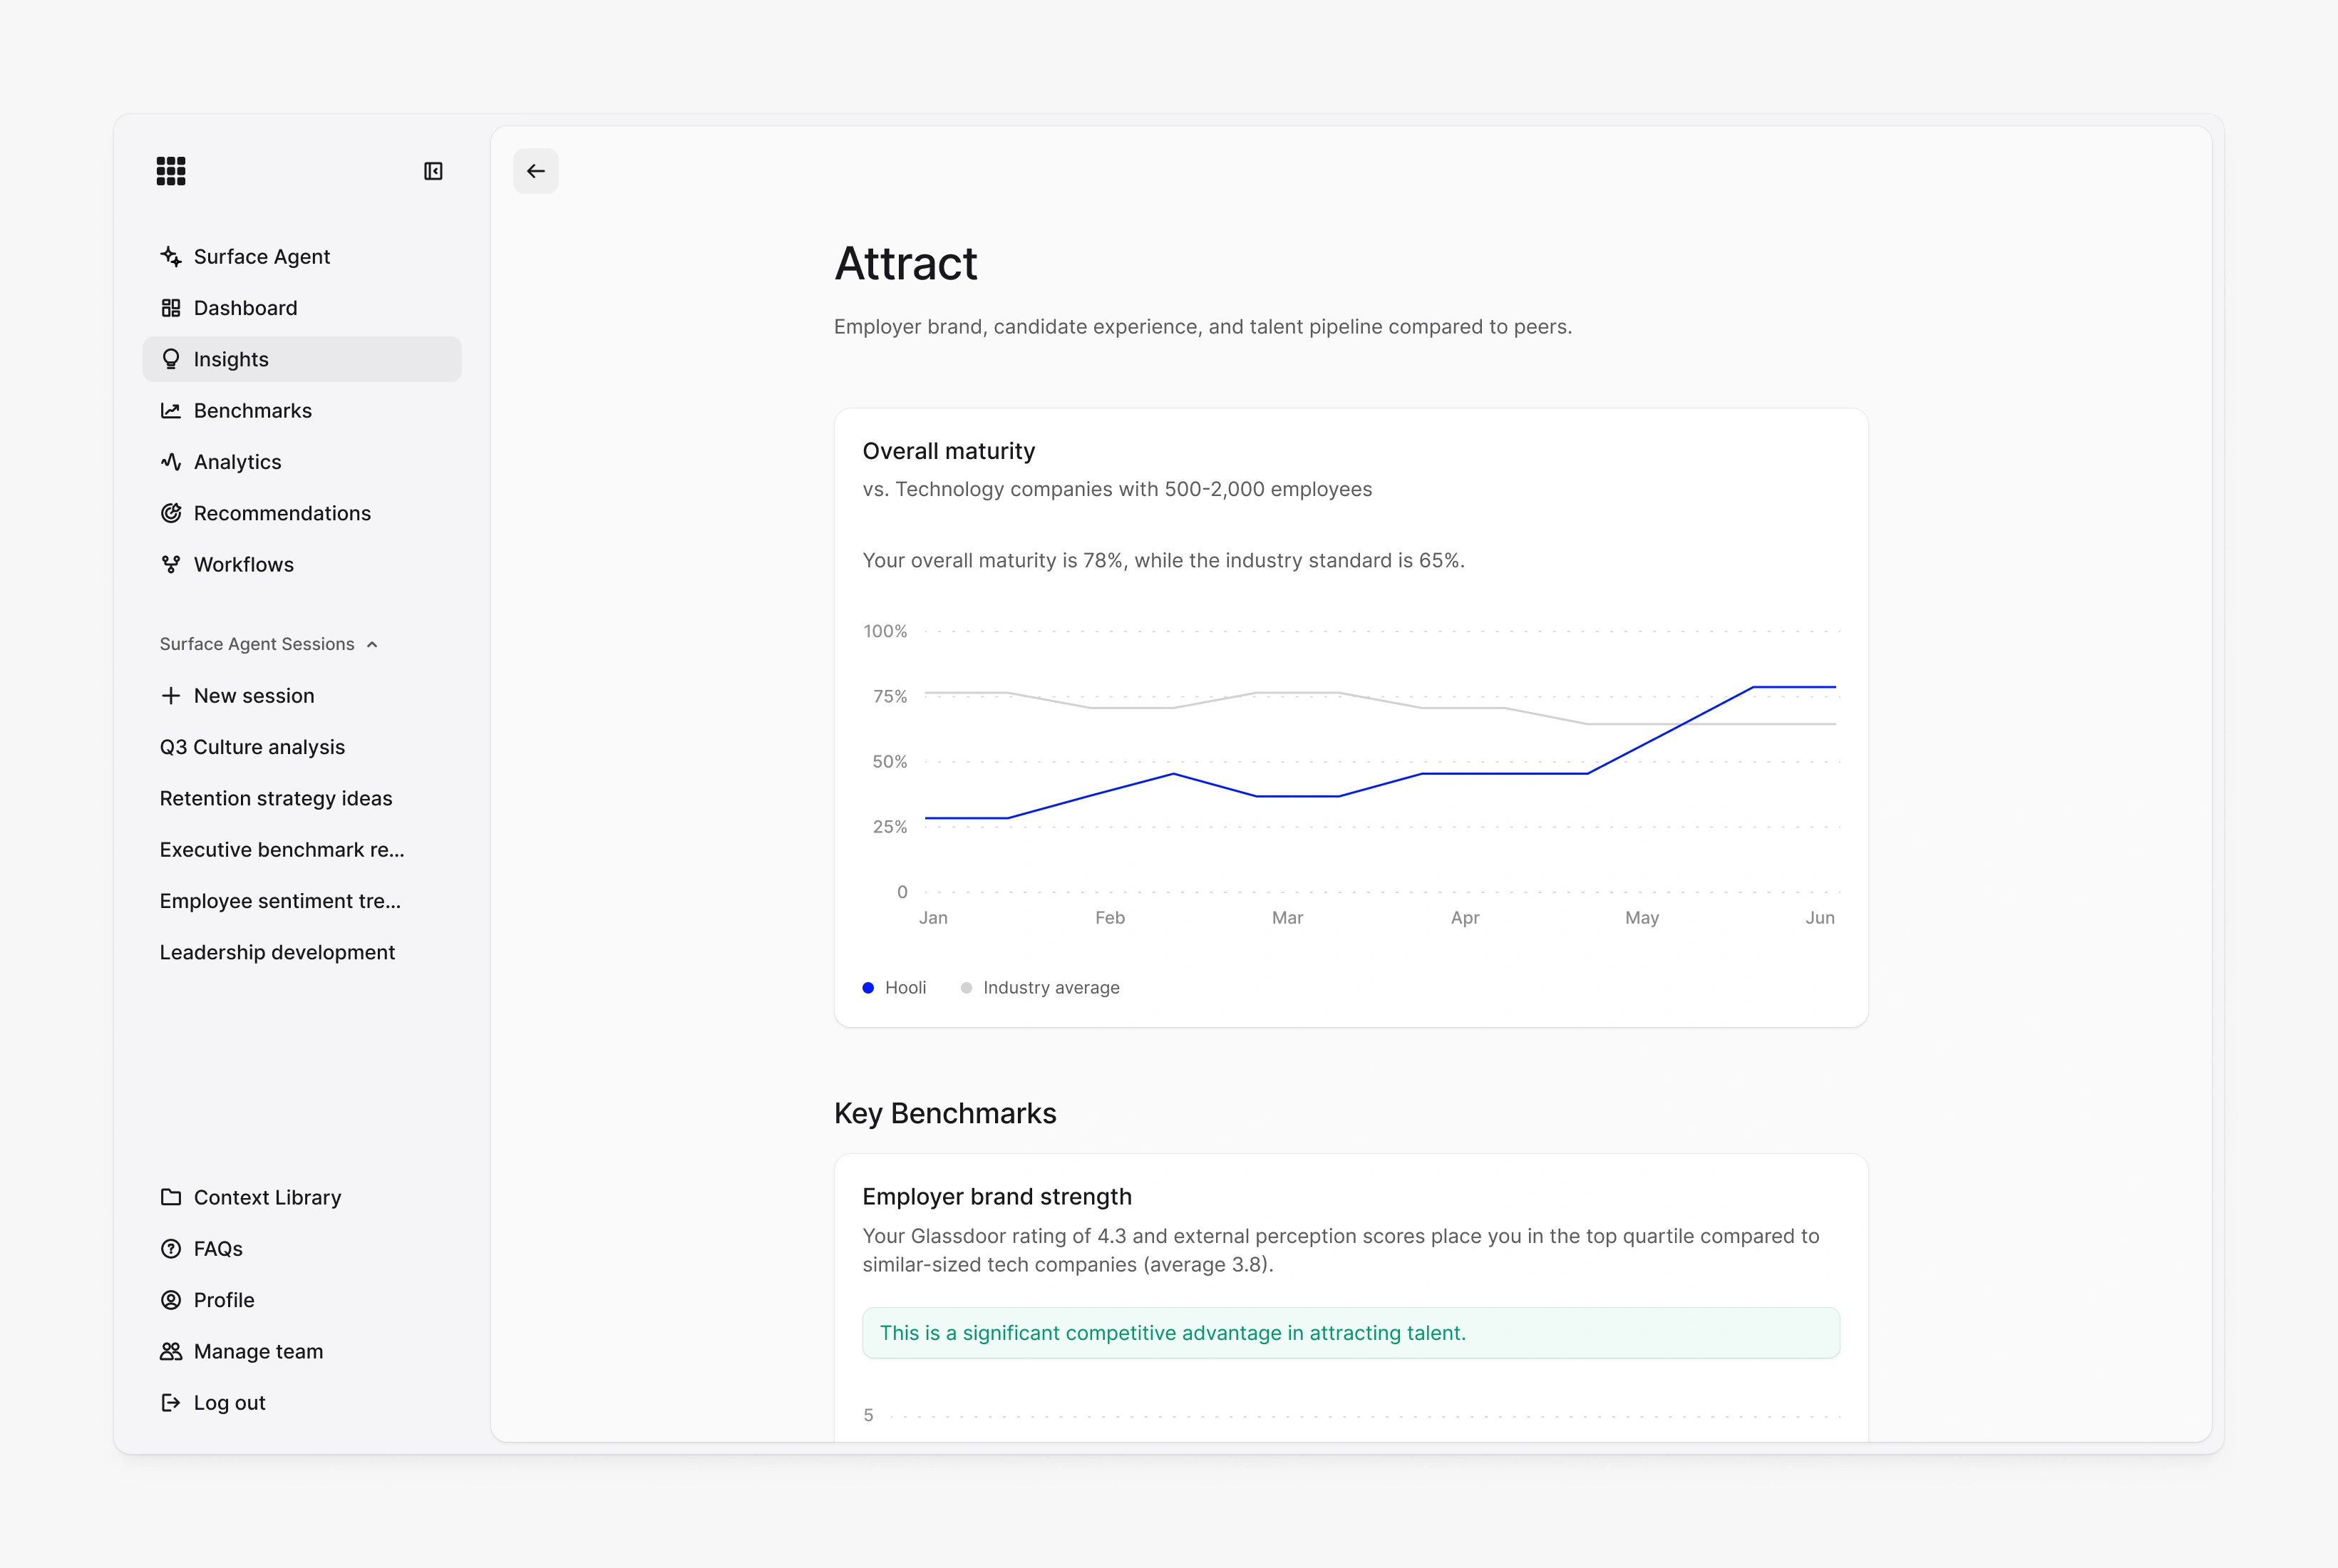Click the Key Benchmarks heading
This screenshot has width=2338, height=1568.
(945, 1114)
